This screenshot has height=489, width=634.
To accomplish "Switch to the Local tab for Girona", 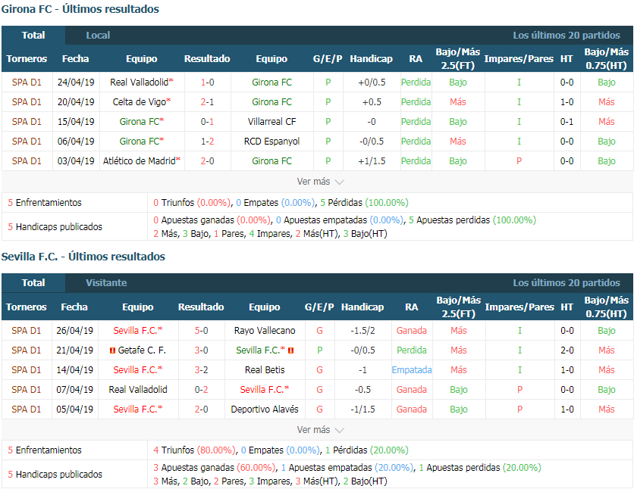I will coord(98,36).
